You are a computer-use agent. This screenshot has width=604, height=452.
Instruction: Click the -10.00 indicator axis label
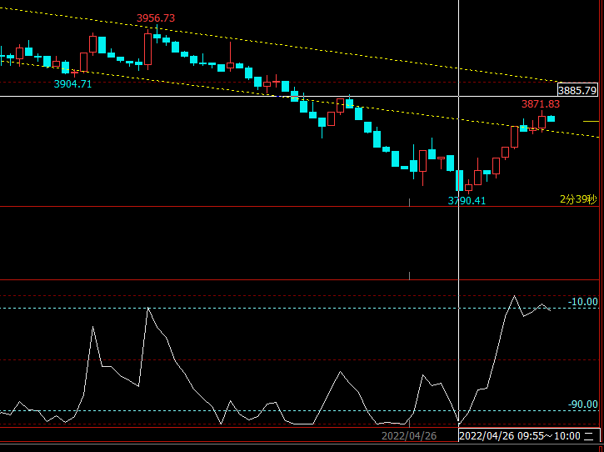(583, 302)
